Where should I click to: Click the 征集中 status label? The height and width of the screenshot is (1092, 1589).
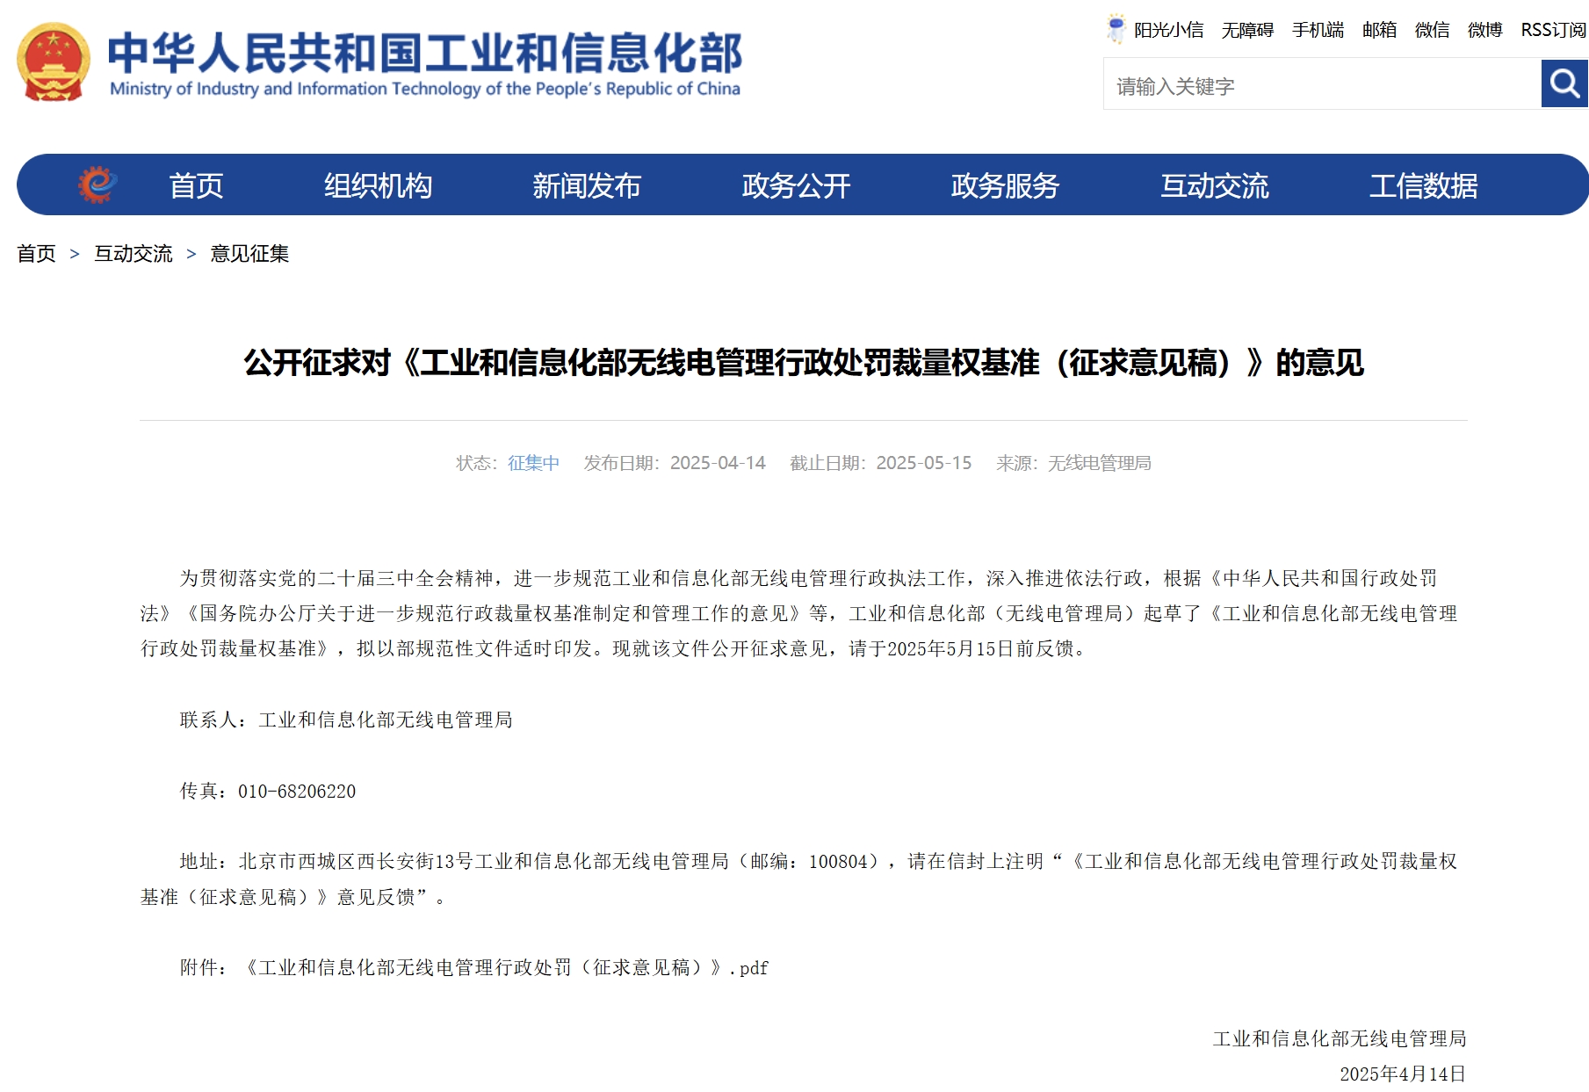coord(533,463)
